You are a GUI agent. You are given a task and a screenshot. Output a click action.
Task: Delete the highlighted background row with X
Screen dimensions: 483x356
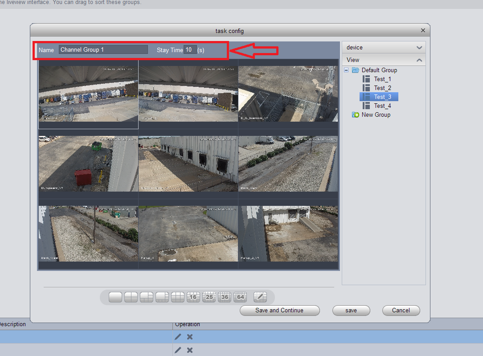(190, 337)
